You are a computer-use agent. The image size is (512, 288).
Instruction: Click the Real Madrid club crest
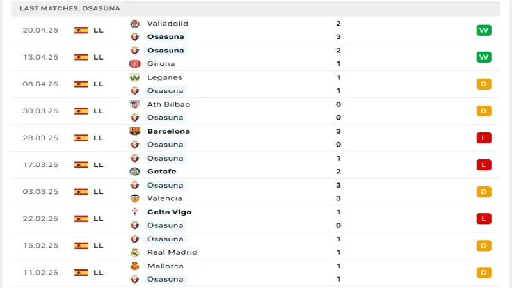pos(134,252)
